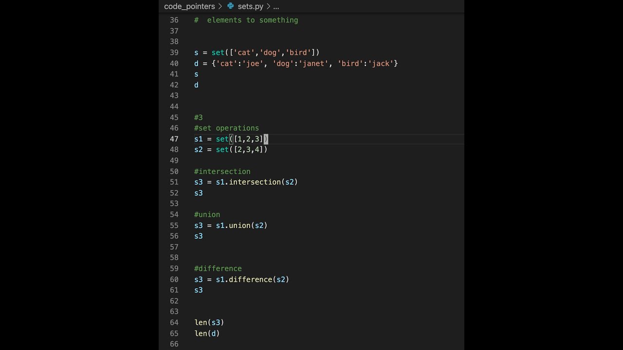Click "s3 = s1.difference(s2)" code line
Image resolution: width=623 pixels, height=350 pixels.
click(x=242, y=279)
